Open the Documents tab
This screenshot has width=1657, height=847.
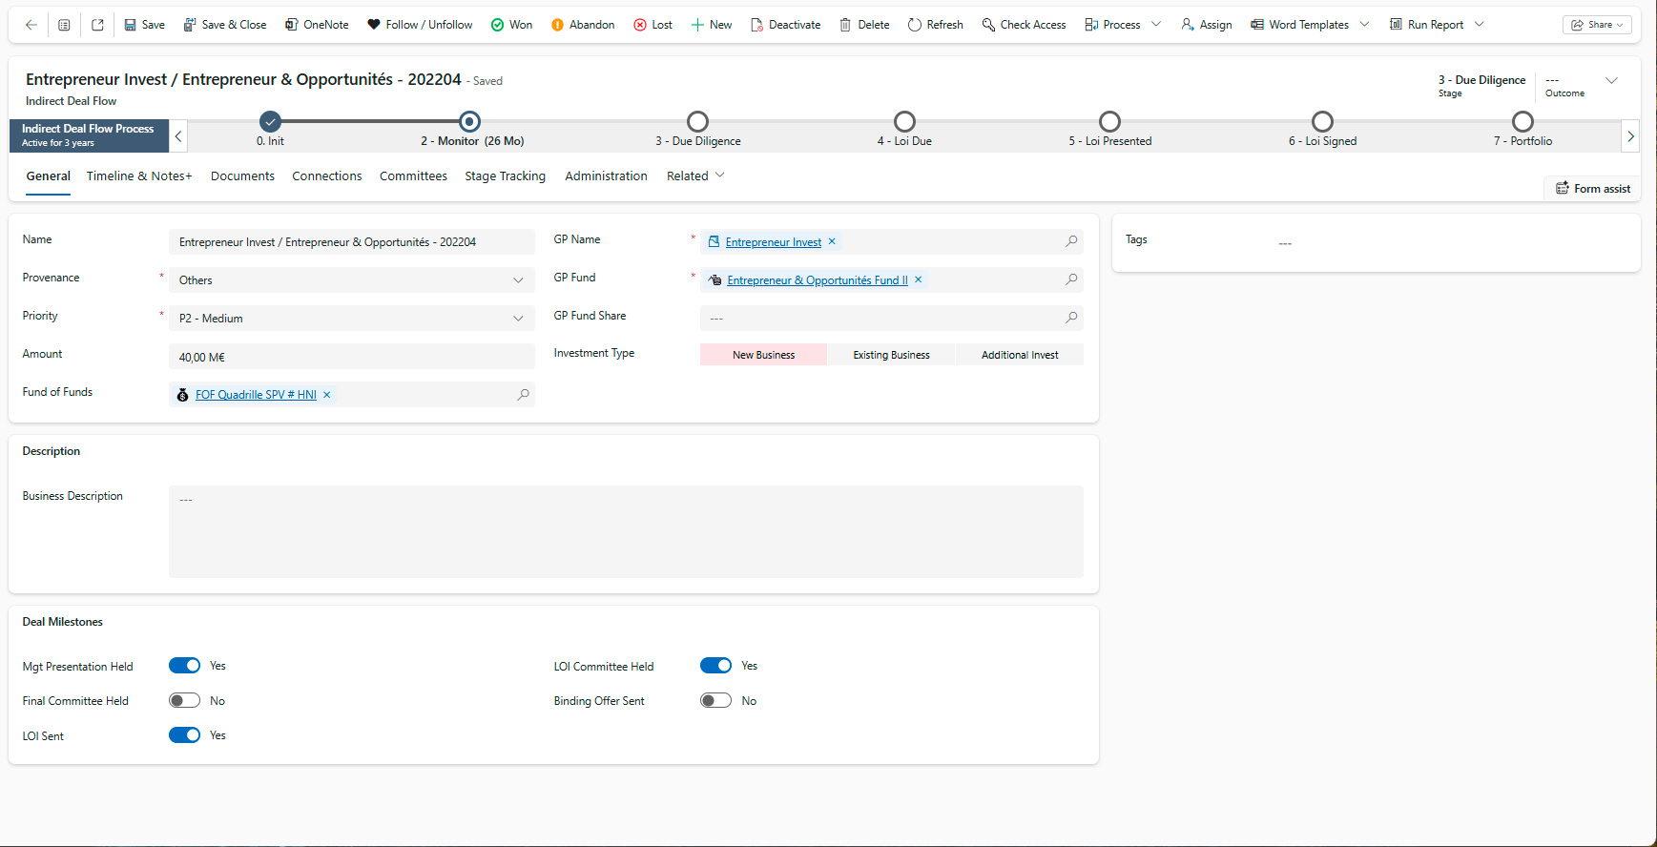coord(242,176)
